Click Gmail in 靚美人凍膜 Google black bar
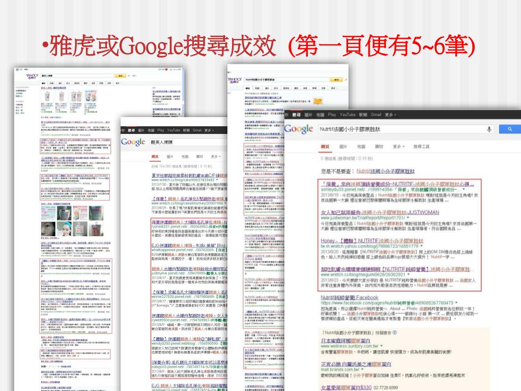The image size is (521, 391). (x=197, y=130)
